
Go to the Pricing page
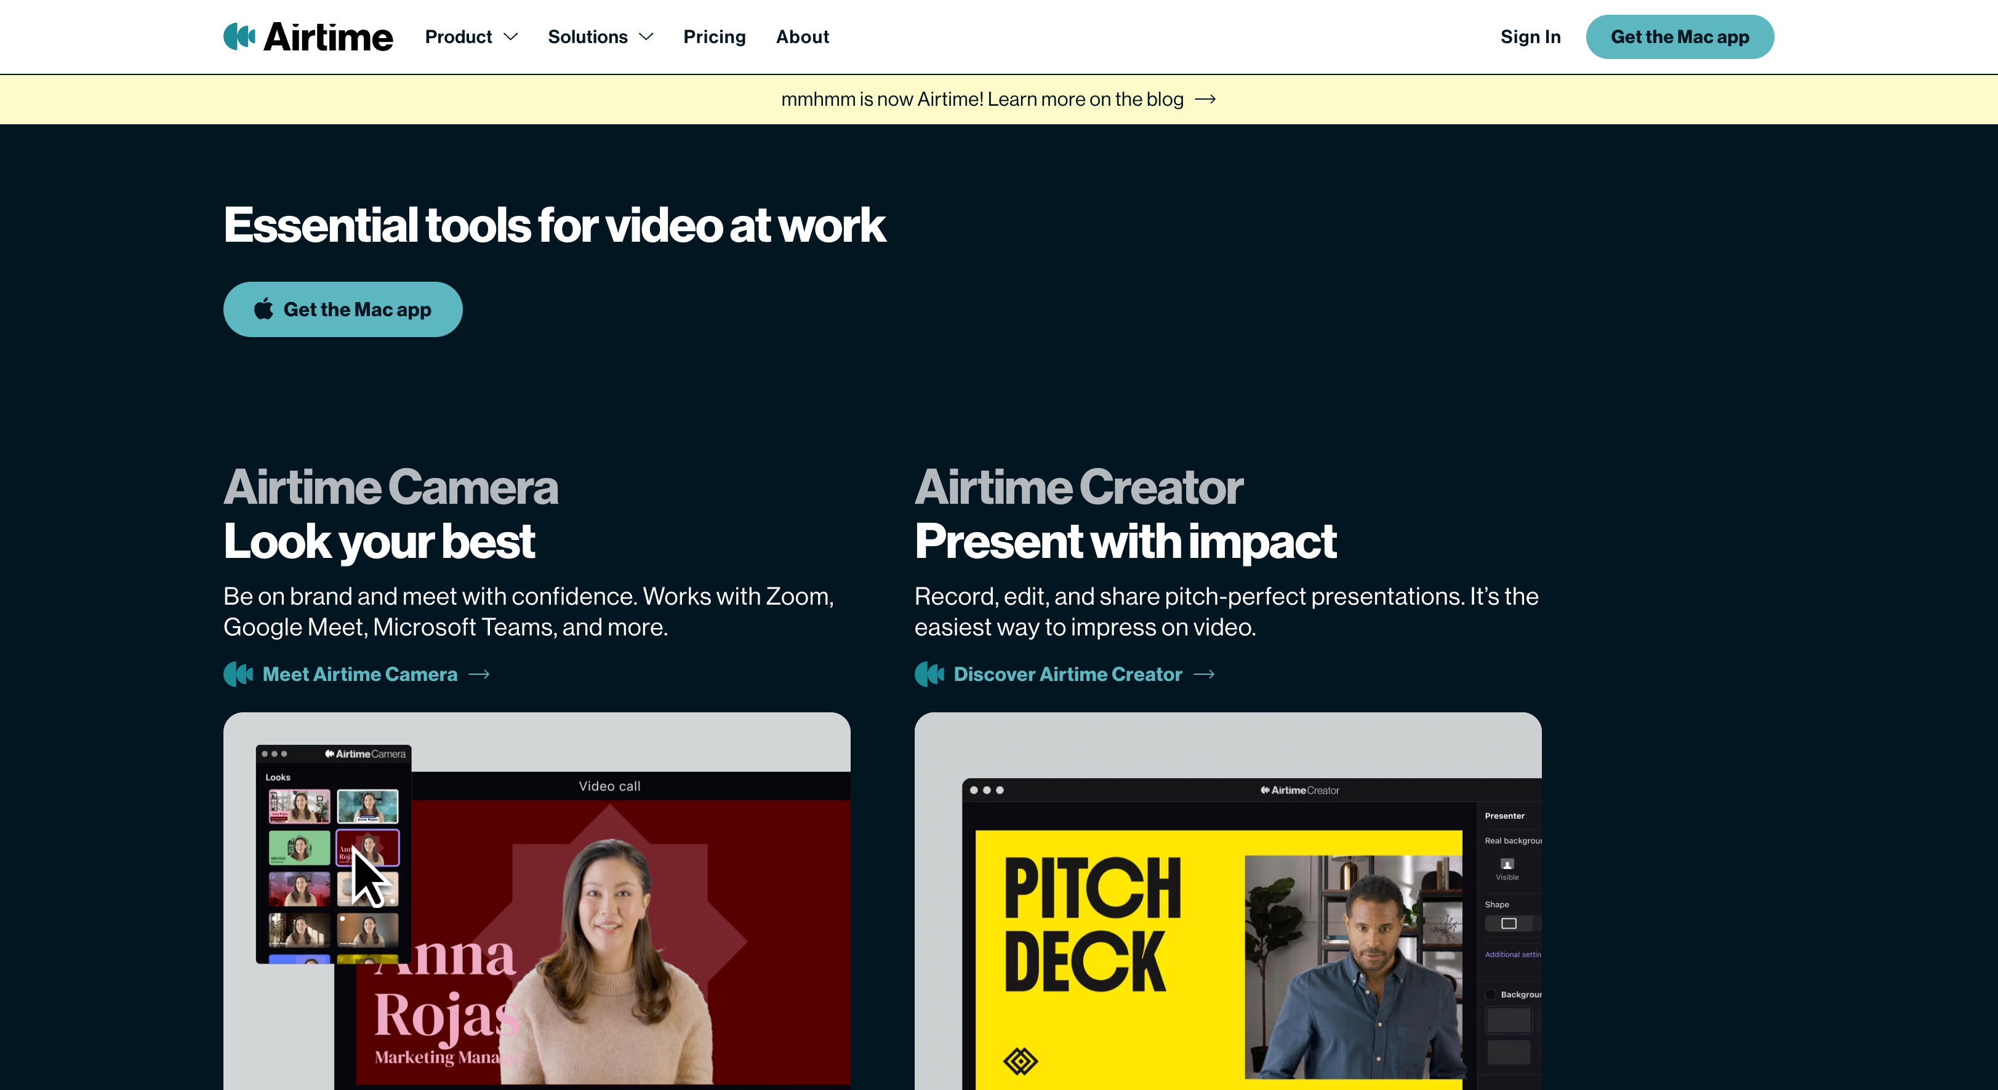coord(713,36)
